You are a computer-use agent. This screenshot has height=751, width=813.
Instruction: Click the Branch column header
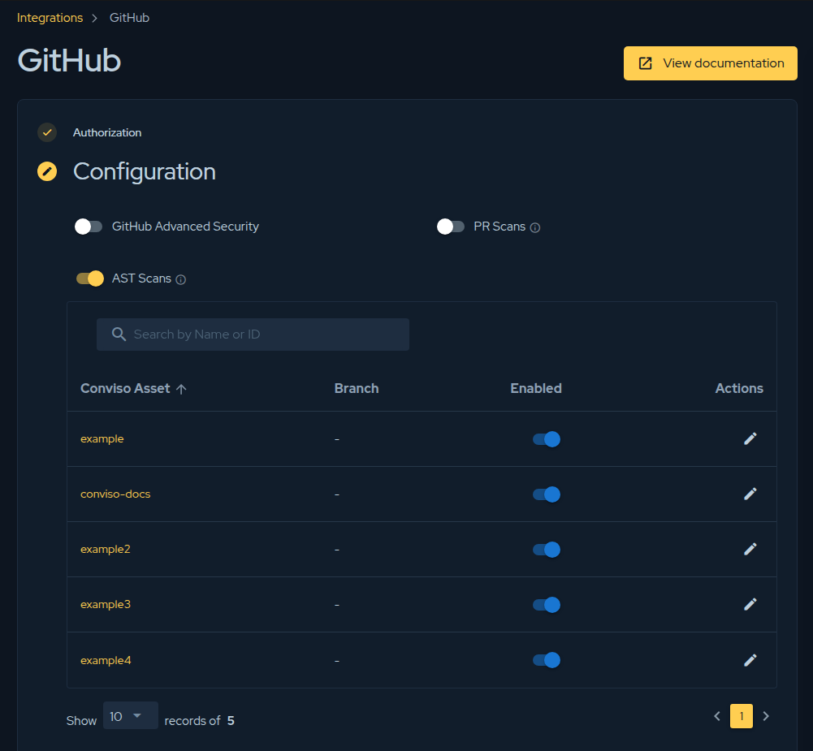point(357,388)
